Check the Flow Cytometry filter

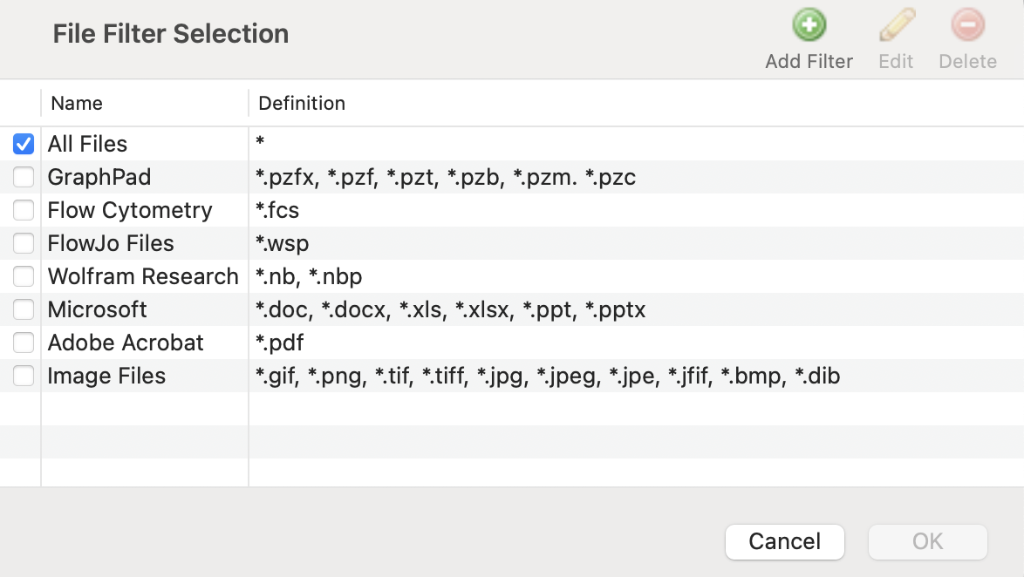23,210
